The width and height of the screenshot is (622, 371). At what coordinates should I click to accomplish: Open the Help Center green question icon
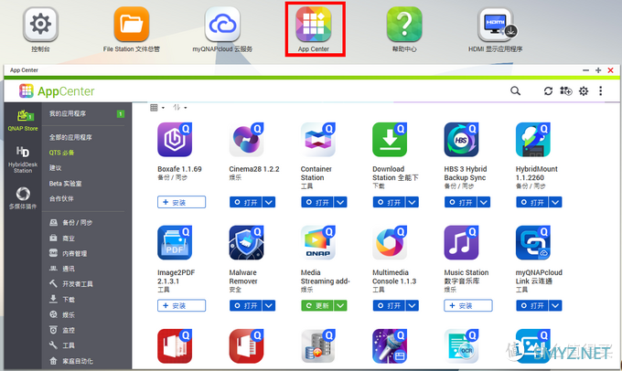[404, 25]
